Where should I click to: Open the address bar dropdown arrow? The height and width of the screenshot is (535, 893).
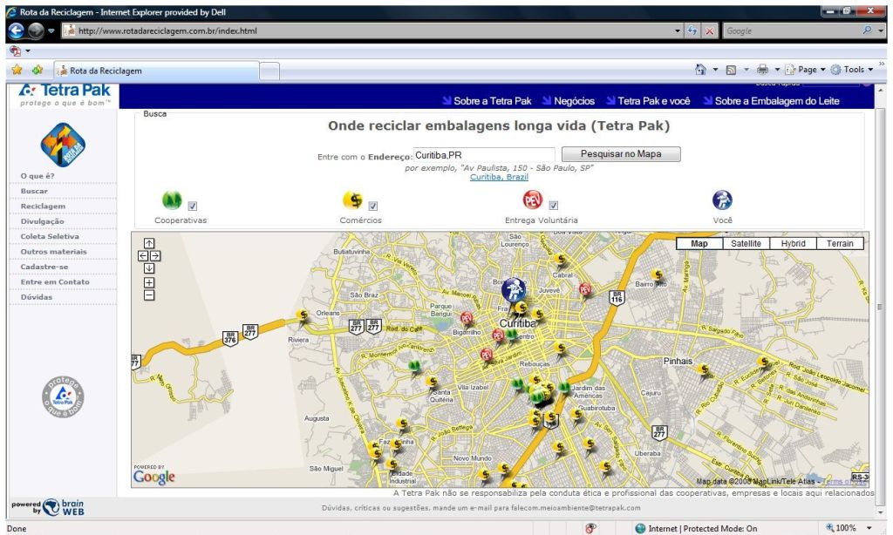tap(678, 31)
